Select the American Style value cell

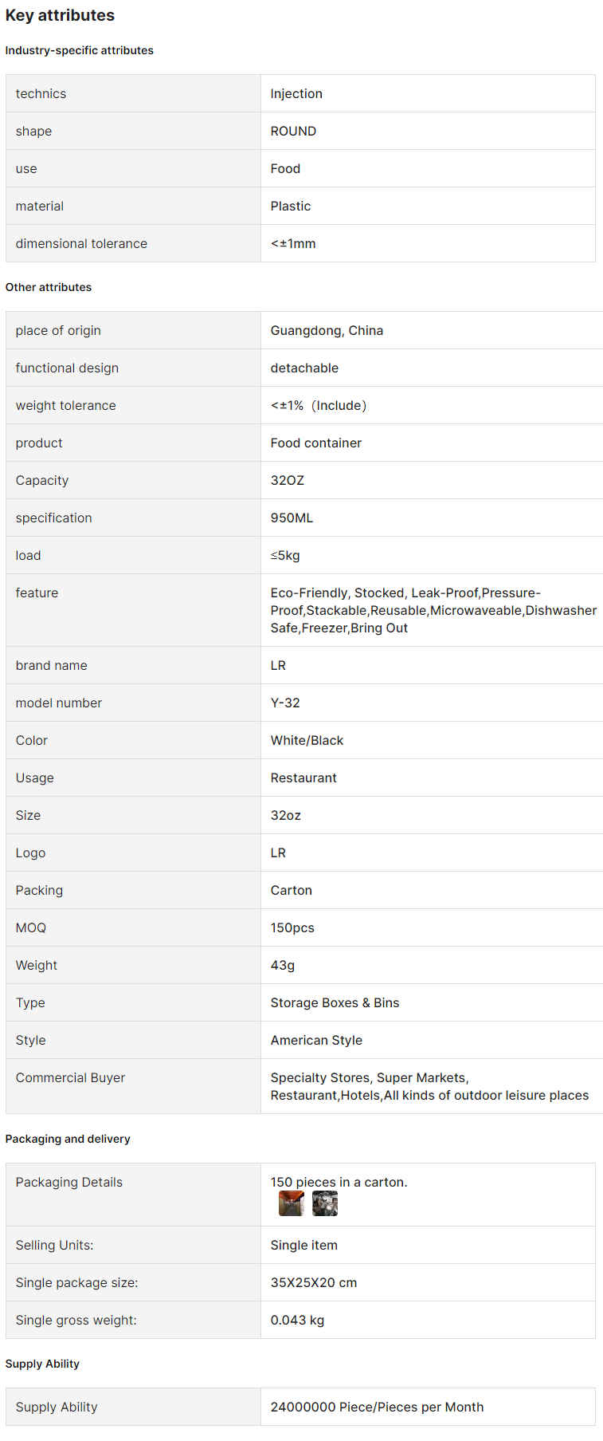tap(432, 1040)
